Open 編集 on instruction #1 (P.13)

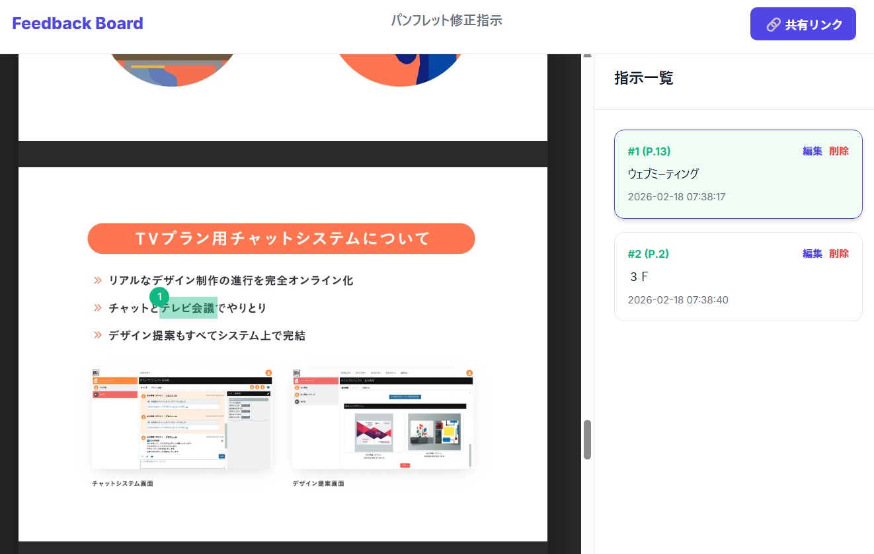(x=812, y=151)
